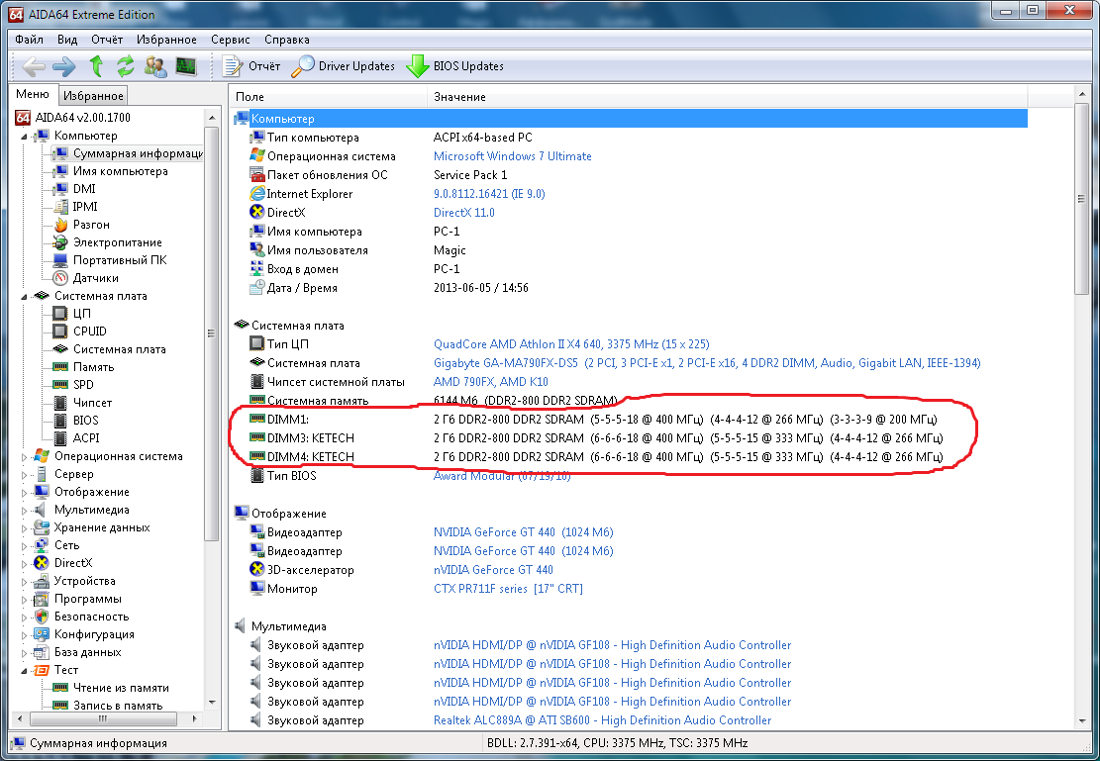The width and height of the screenshot is (1100, 761).
Task: Open Gigabyte GA-MA790FX-DS5 motherboard link
Action: [x=707, y=363]
